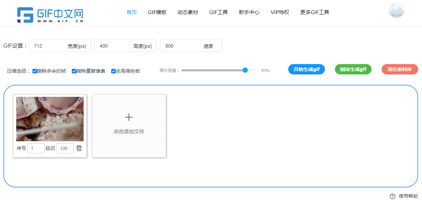Click the height field showing 400
Screen dimensions: 422x205
coord(125,45)
